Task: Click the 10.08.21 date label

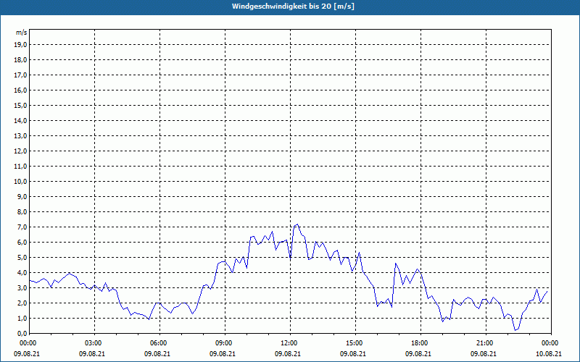Action: (549, 354)
